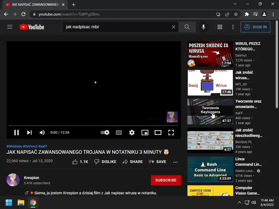Install app icon in address bar
This screenshot has width=279, height=209.
[218, 14]
